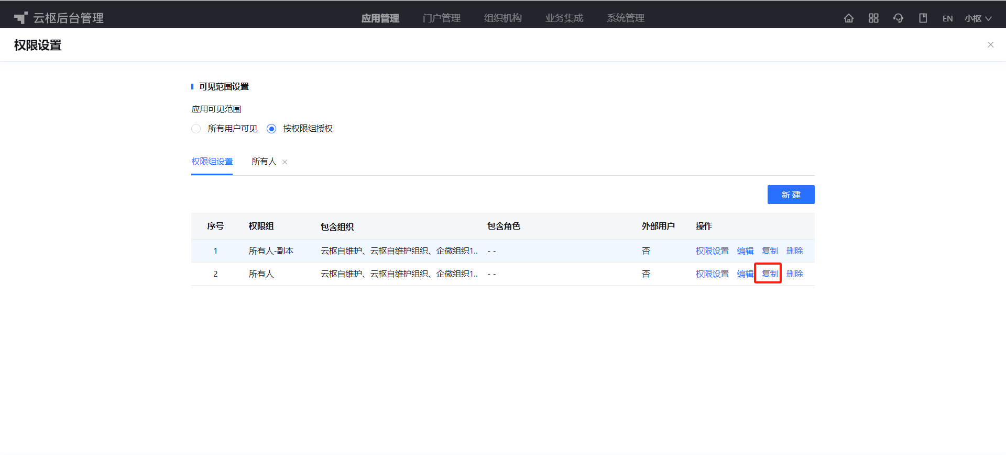Click 删除 for row 2 所有人
Screen dimensions: 1006x455
point(794,274)
